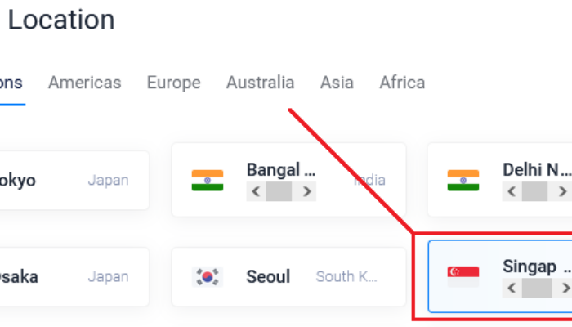Choose the Osaka, Japan location card

tap(74, 277)
